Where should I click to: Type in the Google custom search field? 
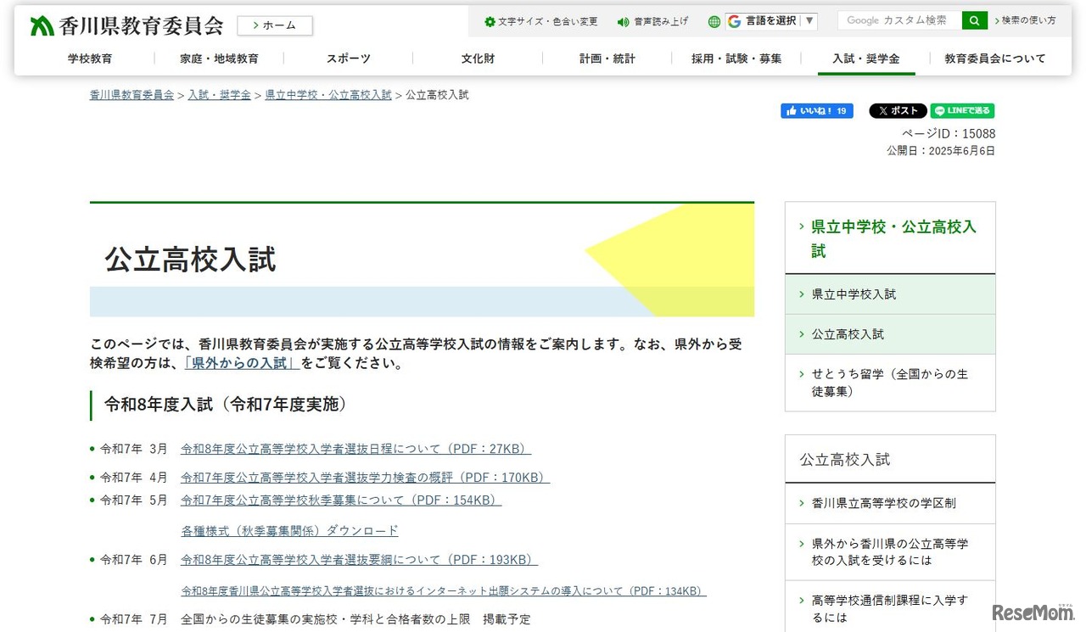point(899,20)
